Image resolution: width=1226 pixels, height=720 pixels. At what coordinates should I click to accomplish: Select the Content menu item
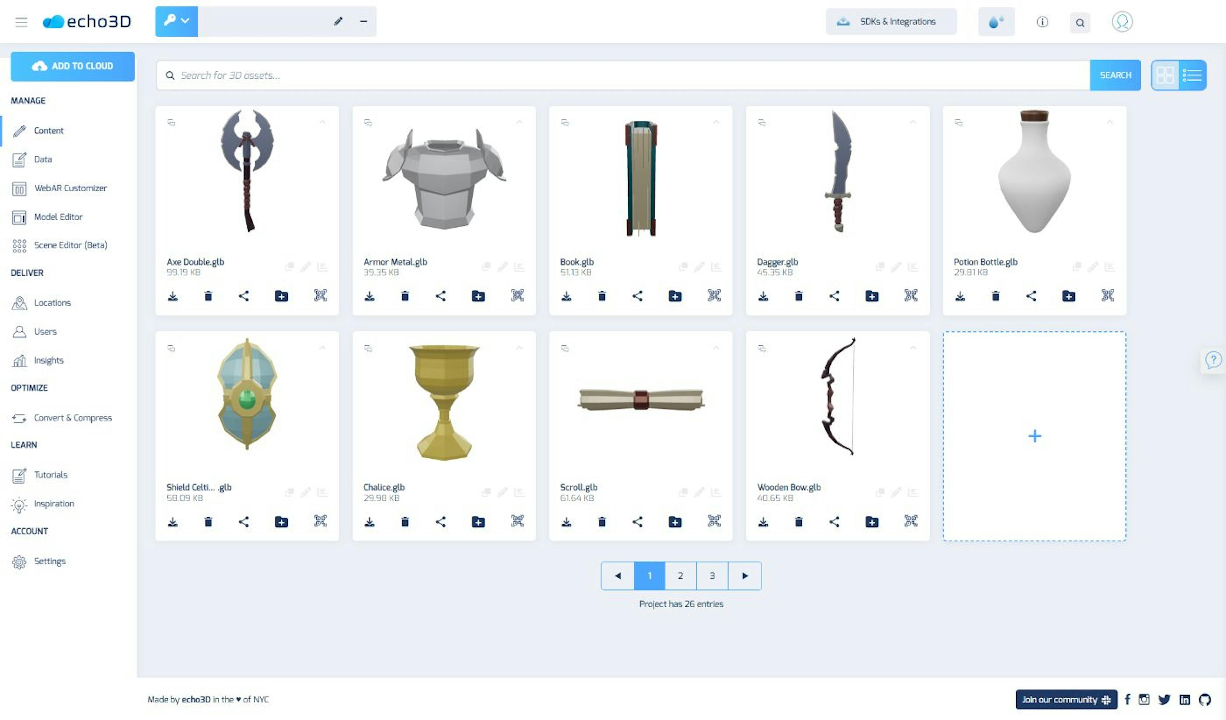[x=49, y=130]
